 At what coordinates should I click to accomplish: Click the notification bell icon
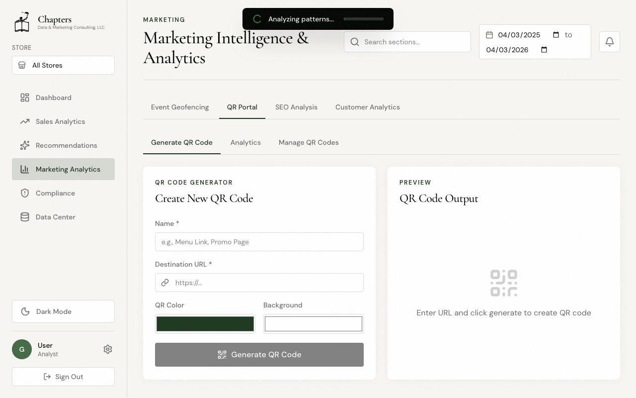[609, 42]
